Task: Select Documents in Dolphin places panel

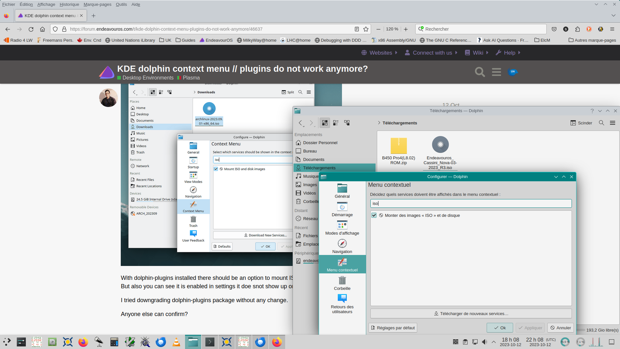Action: 335,159
